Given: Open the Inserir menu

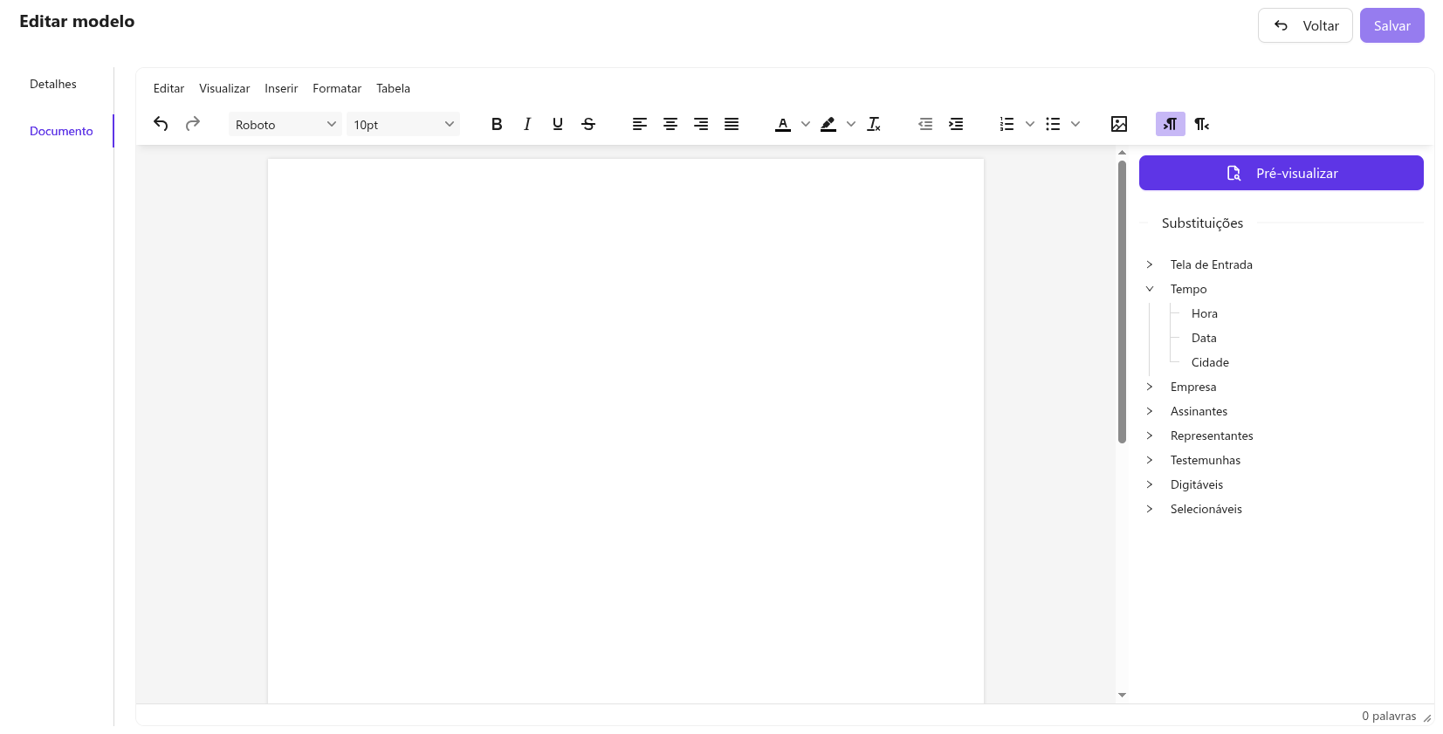Looking at the screenshot, I should pyautogui.click(x=281, y=88).
